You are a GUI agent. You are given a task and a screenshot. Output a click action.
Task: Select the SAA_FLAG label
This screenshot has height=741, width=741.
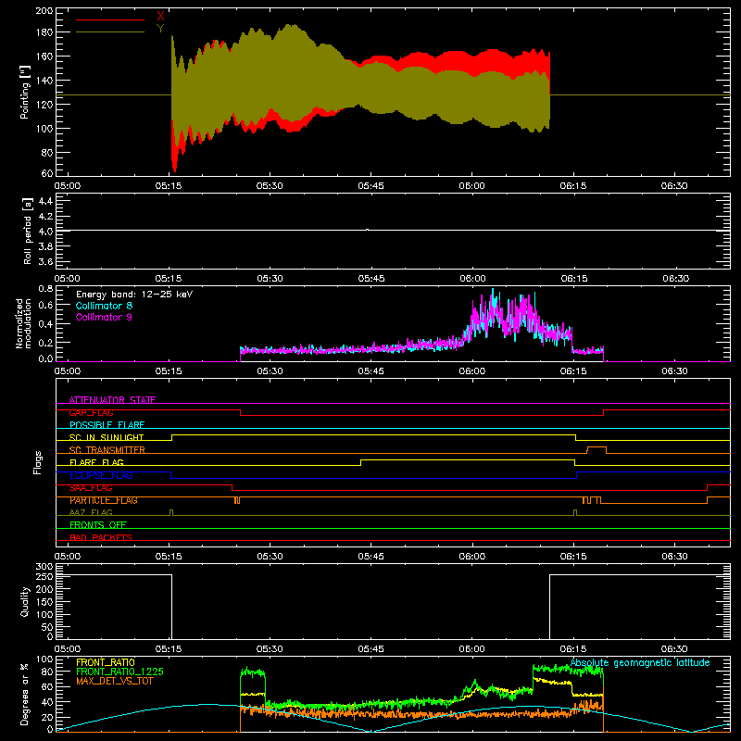click(x=91, y=488)
